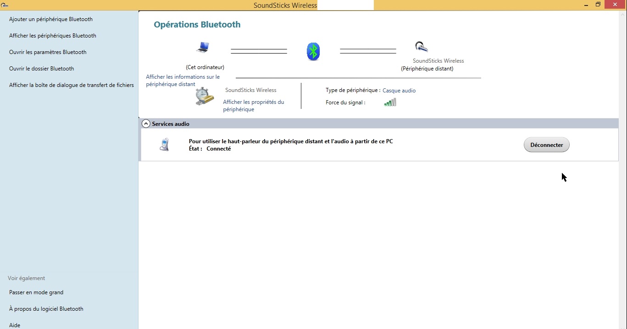Screen dimensions: 627x329
Task: Click the blue Bluetooth logo icon
Action: pos(313,52)
